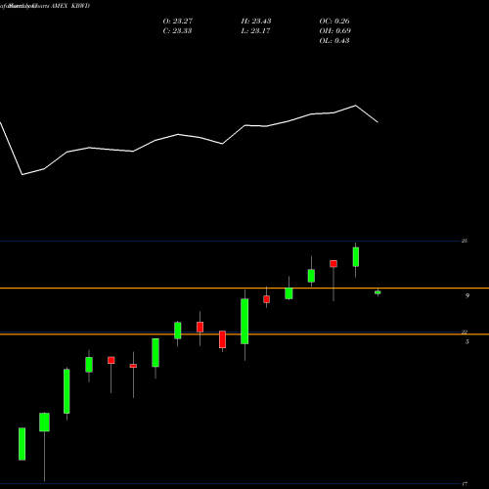The height and width of the screenshot is (489, 489).
Task: Click the first green candle on the left
Action: tap(22, 444)
